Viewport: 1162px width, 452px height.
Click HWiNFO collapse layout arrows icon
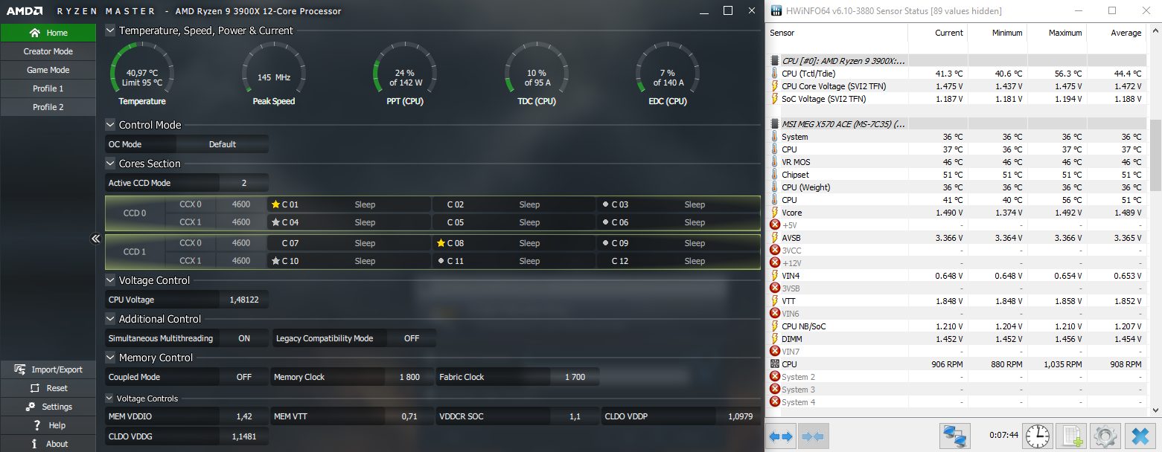[812, 435]
